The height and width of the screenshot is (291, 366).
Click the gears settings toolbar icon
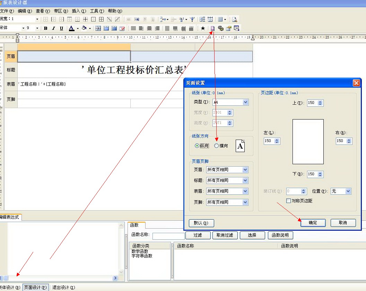[x=220, y=28]
